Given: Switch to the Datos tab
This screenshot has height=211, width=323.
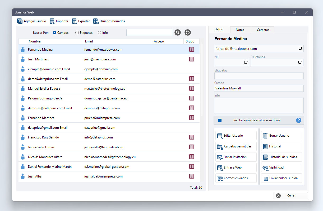Looking at the screenshot, I should (x=219, y=30).
